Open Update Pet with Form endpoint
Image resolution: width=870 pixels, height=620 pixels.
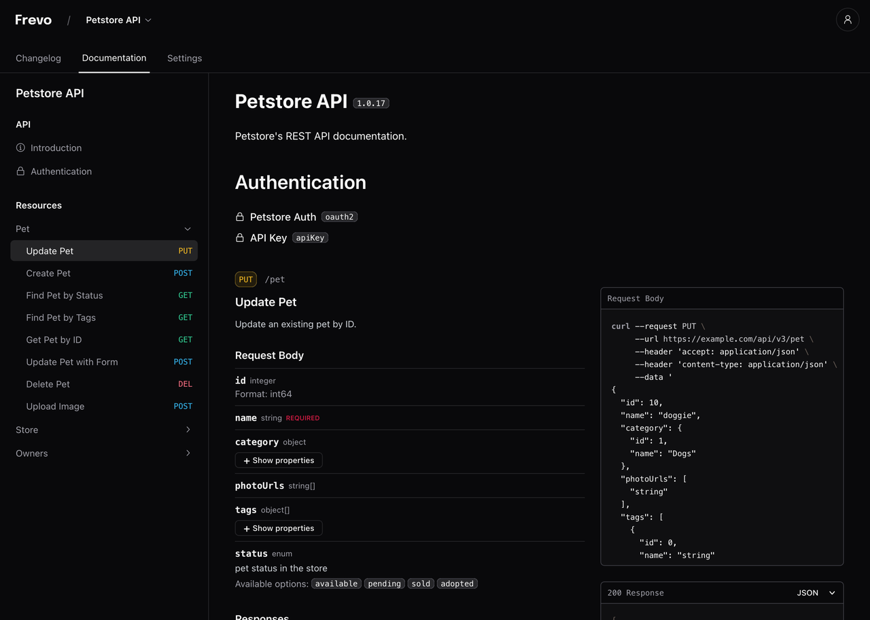point(104,362)
